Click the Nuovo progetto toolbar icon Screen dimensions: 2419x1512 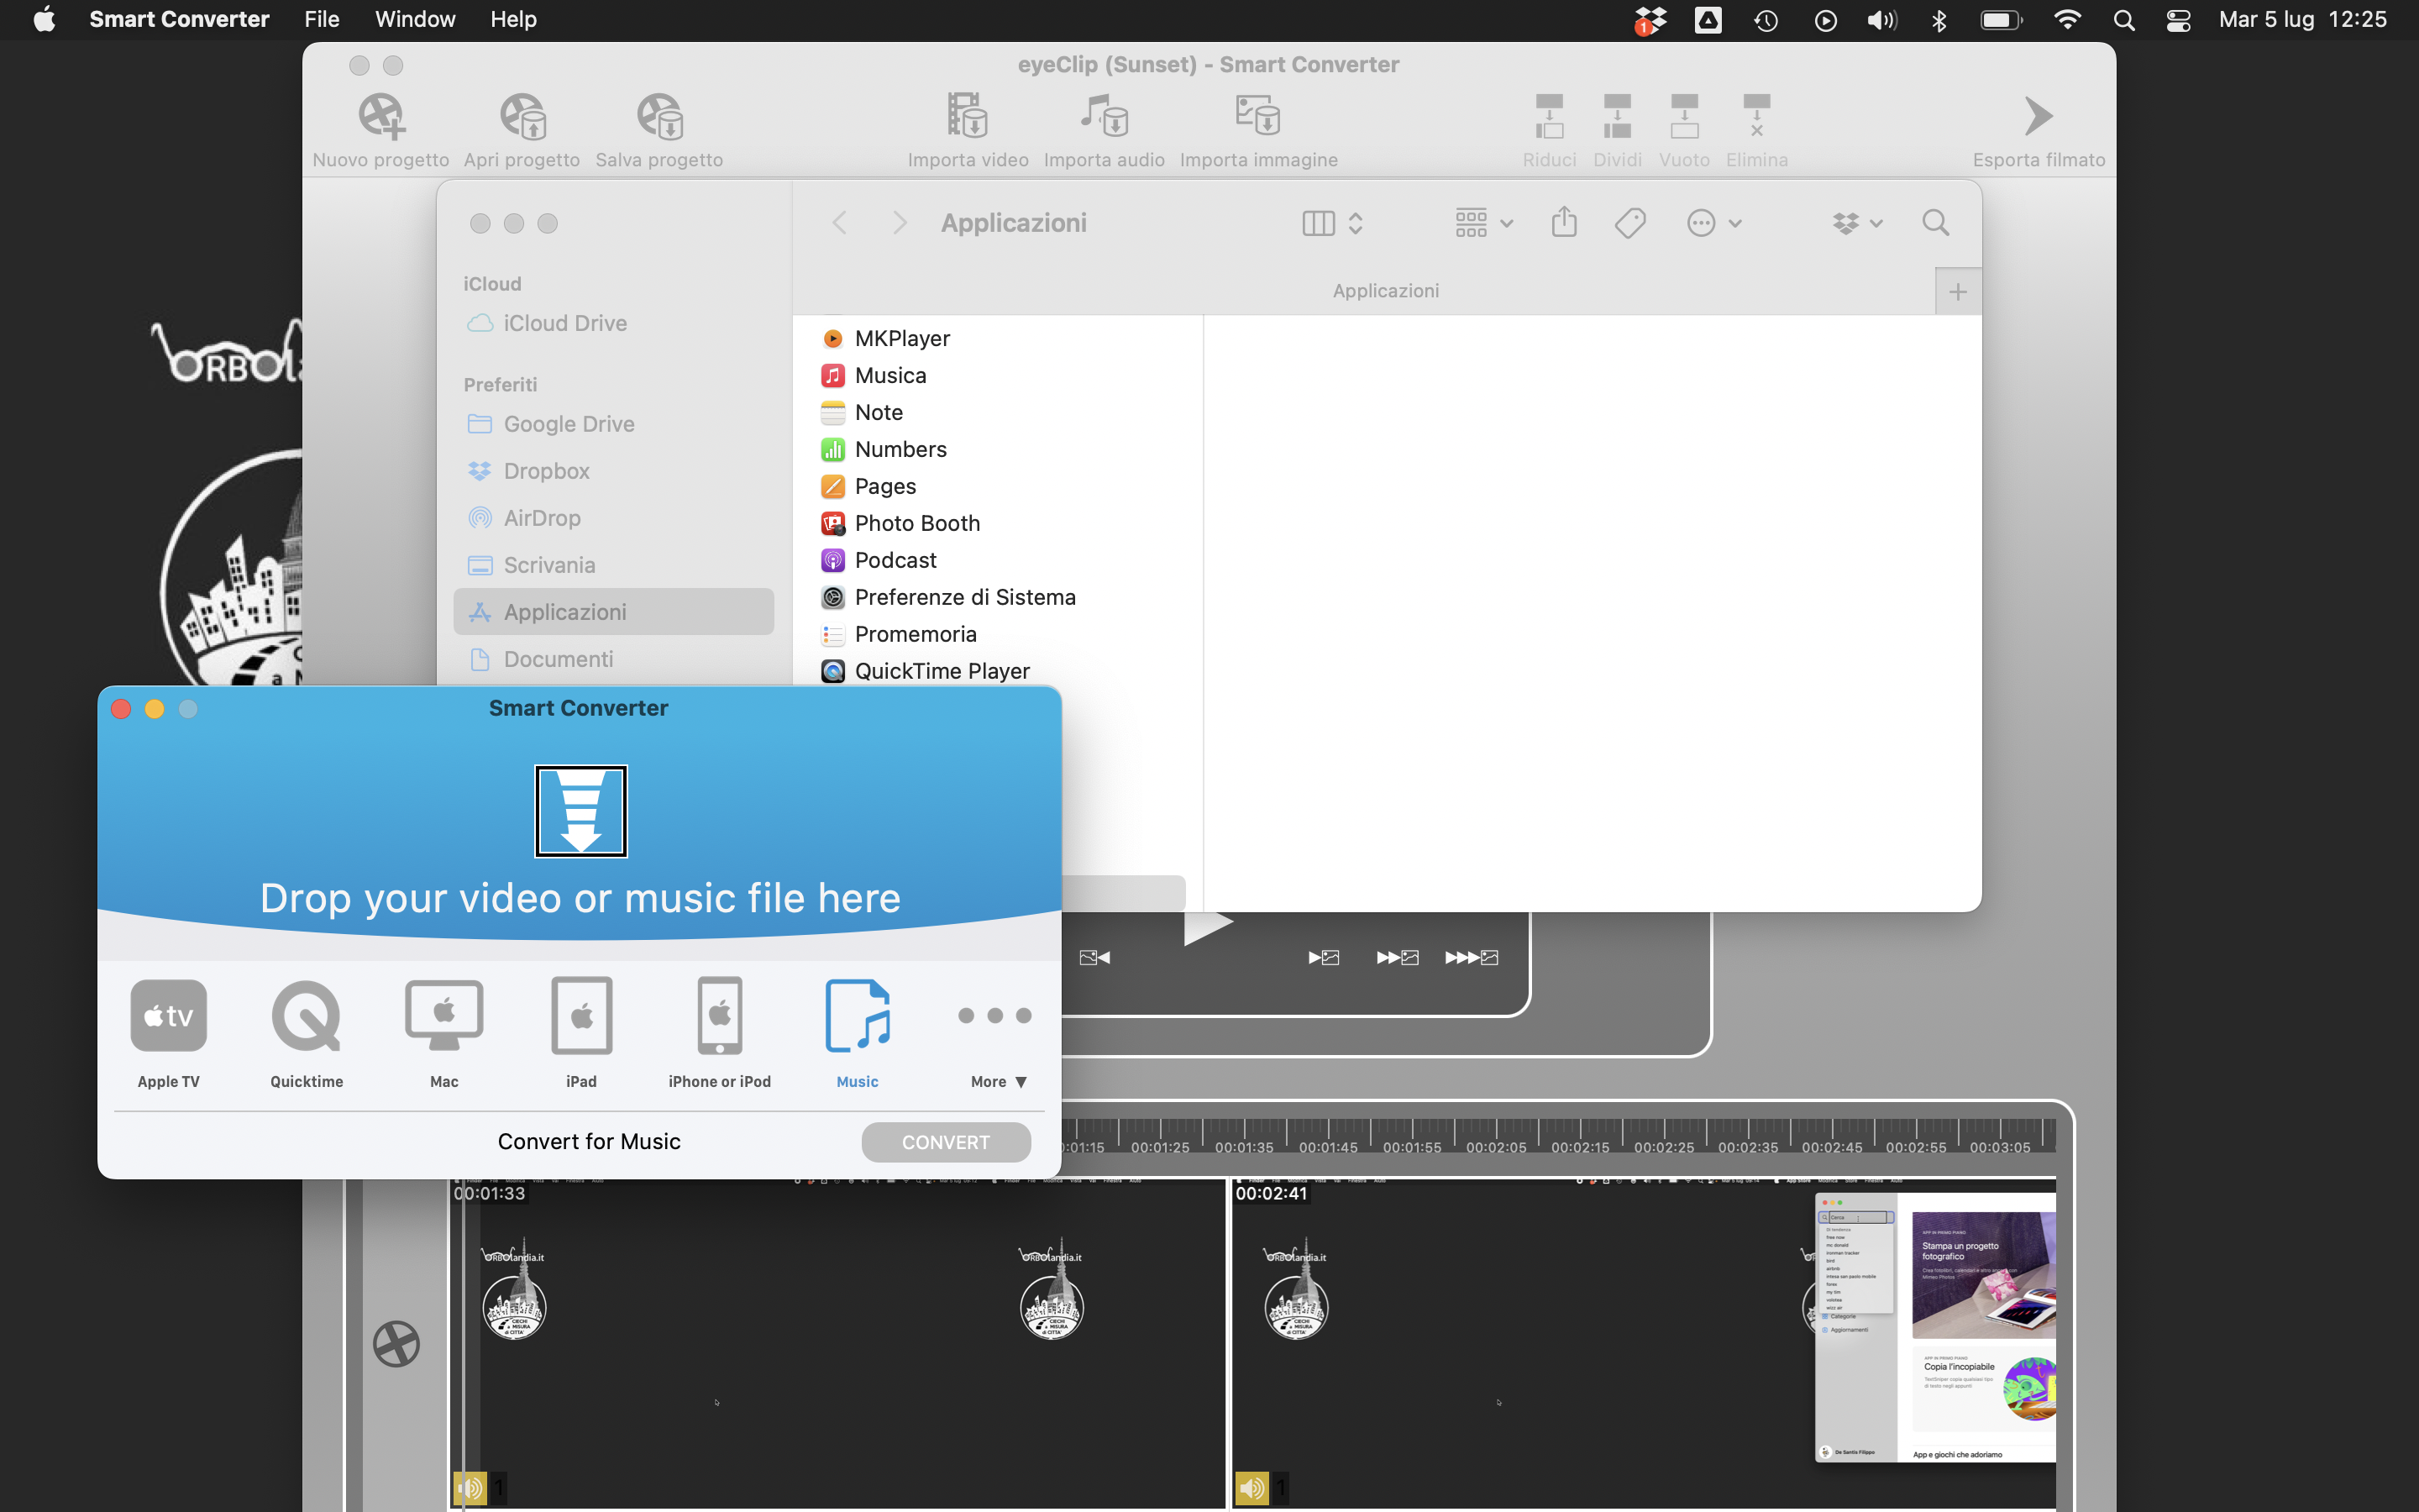click(x=380, y=117)
